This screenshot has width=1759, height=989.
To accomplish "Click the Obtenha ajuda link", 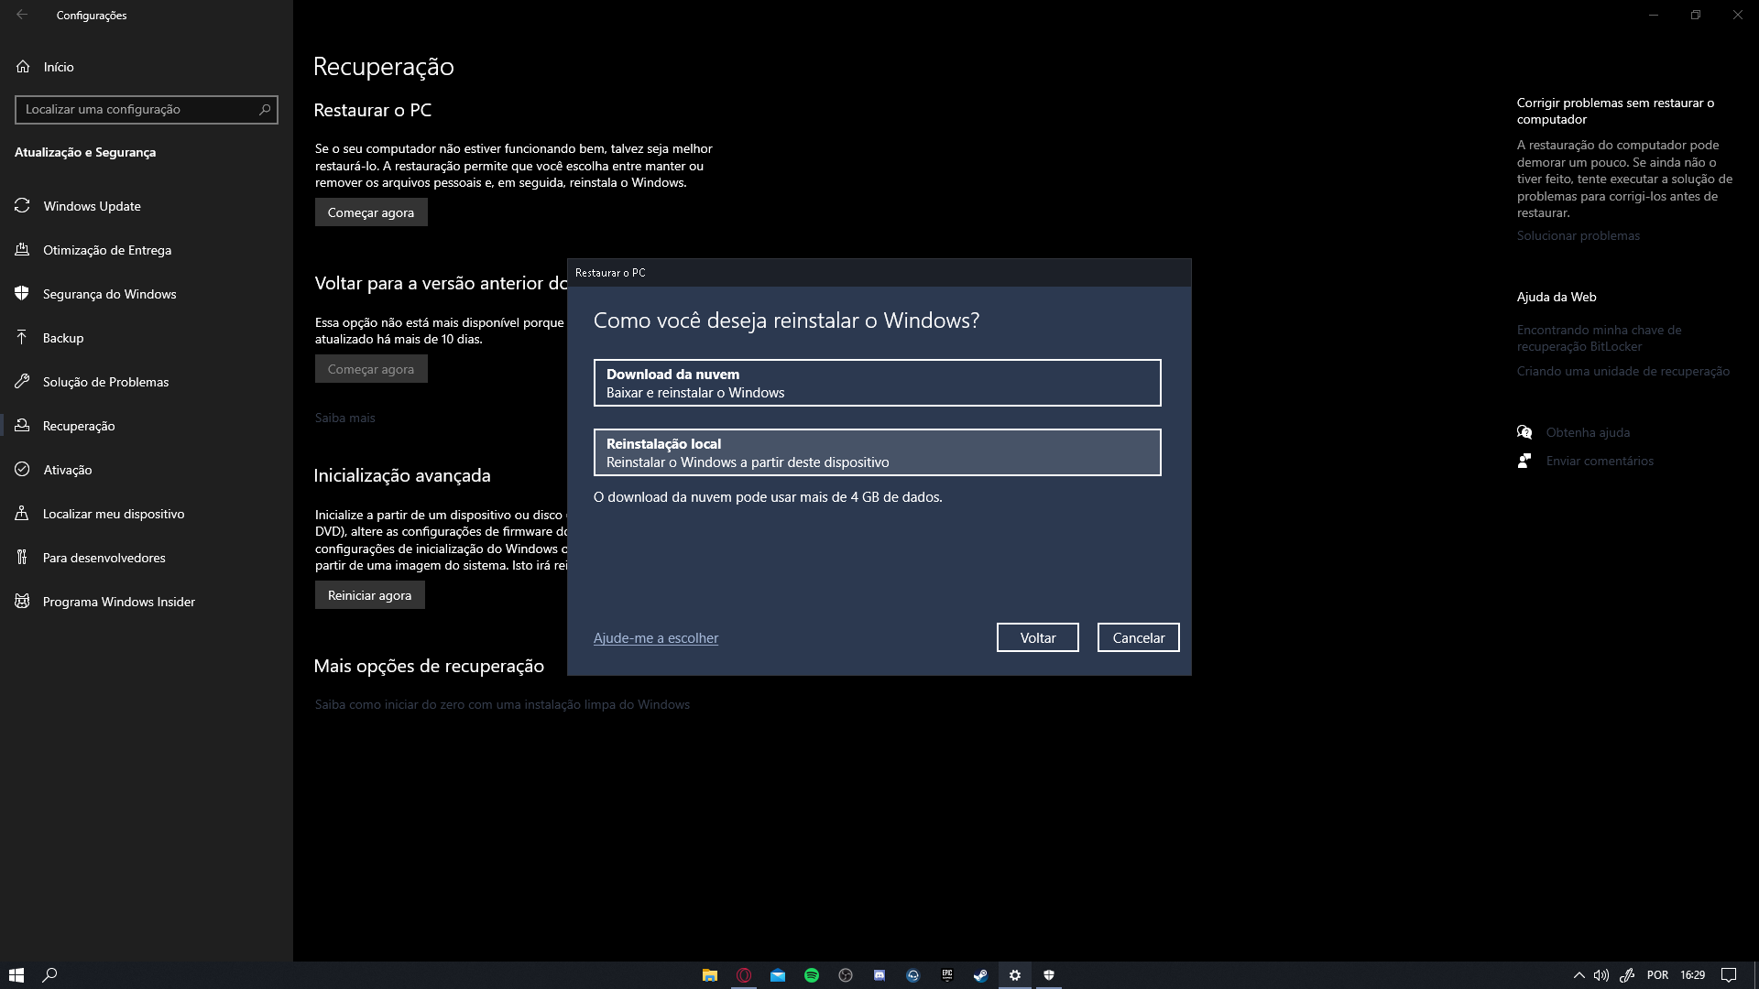I will click(1588, 432).
